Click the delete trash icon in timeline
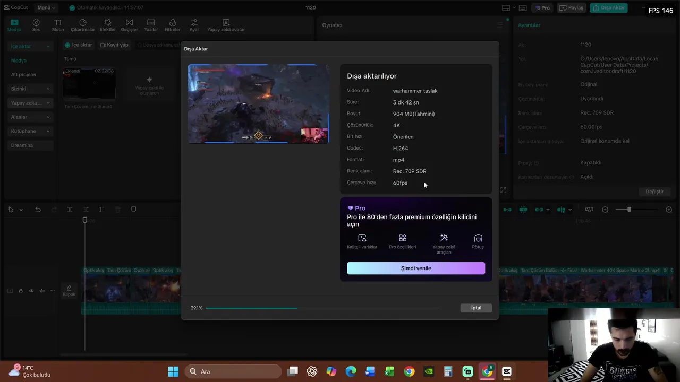The height and width of the screenshot is (382, 680). click(118, 210)
